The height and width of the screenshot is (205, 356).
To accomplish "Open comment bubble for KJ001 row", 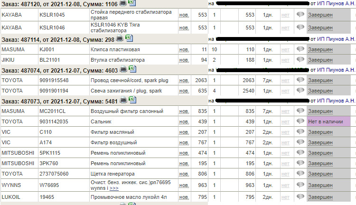I will [x=300, y=49].
